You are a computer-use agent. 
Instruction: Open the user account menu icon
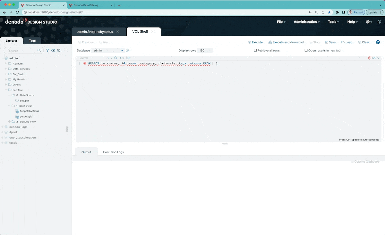point(369,22)
